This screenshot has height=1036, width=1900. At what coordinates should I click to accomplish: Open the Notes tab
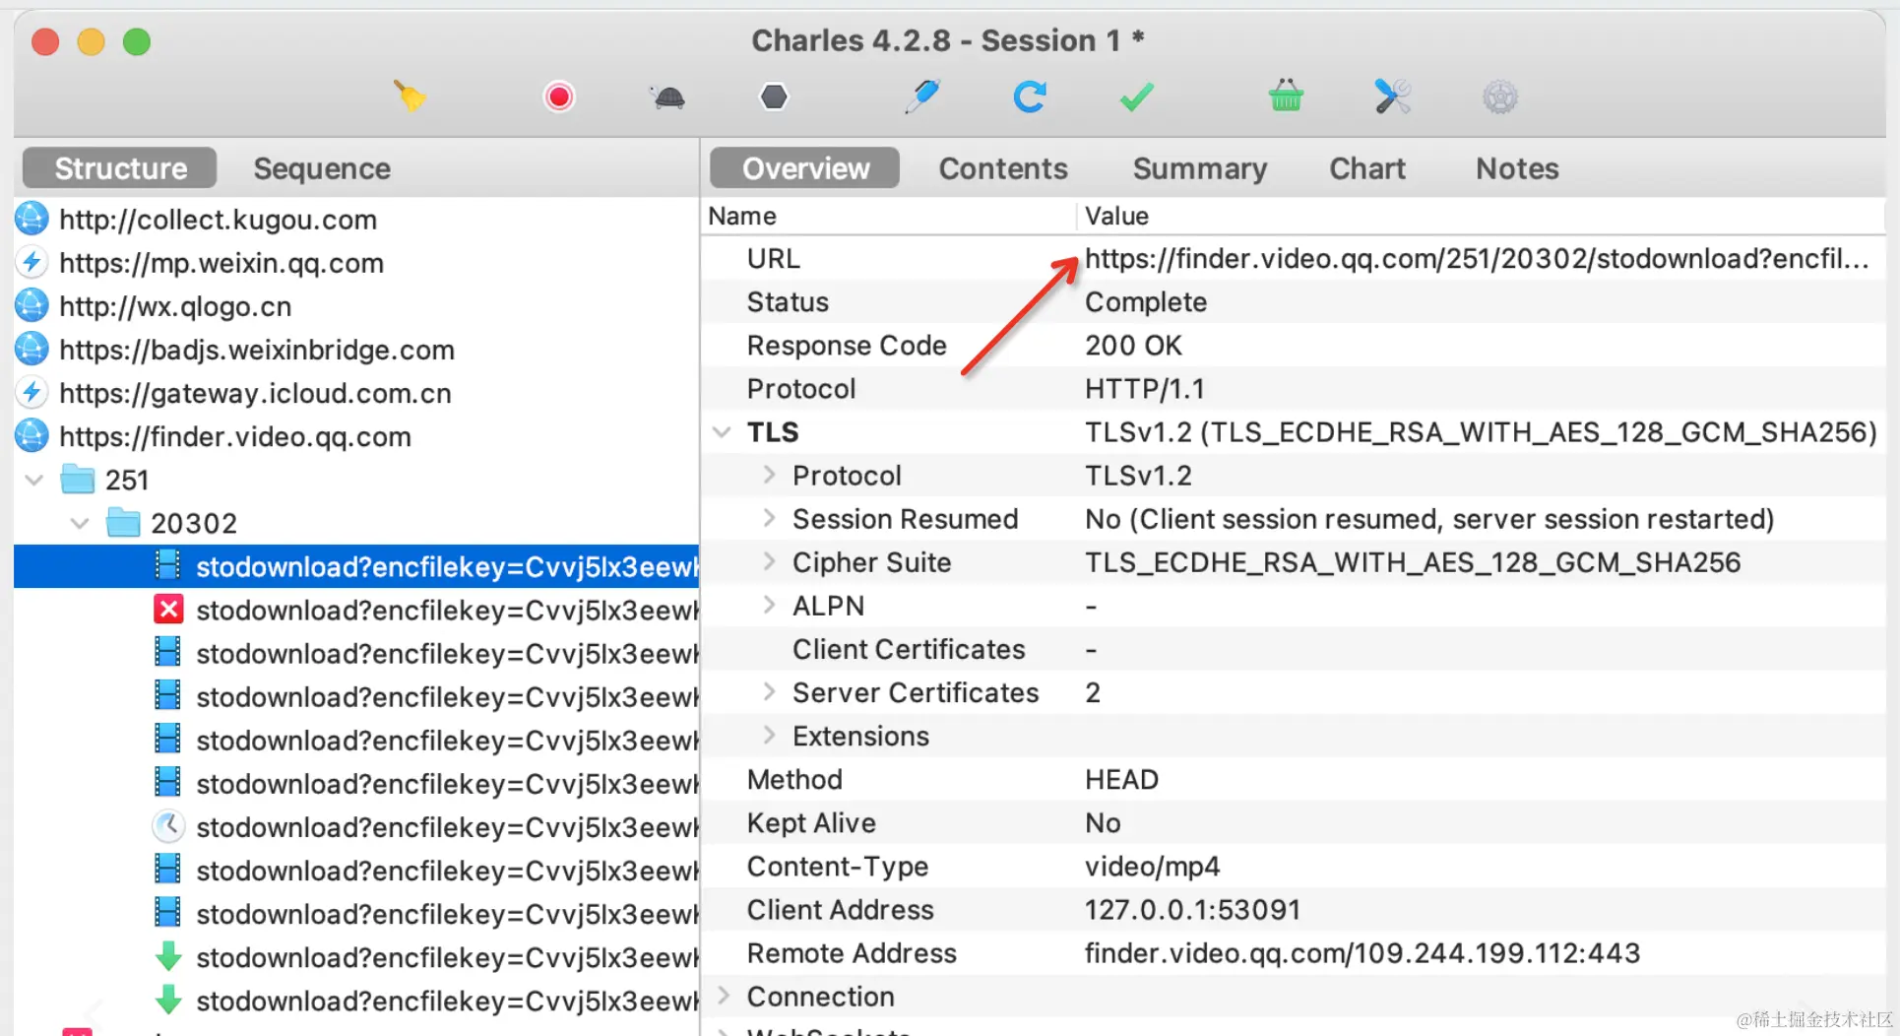tap(1517, 168)
